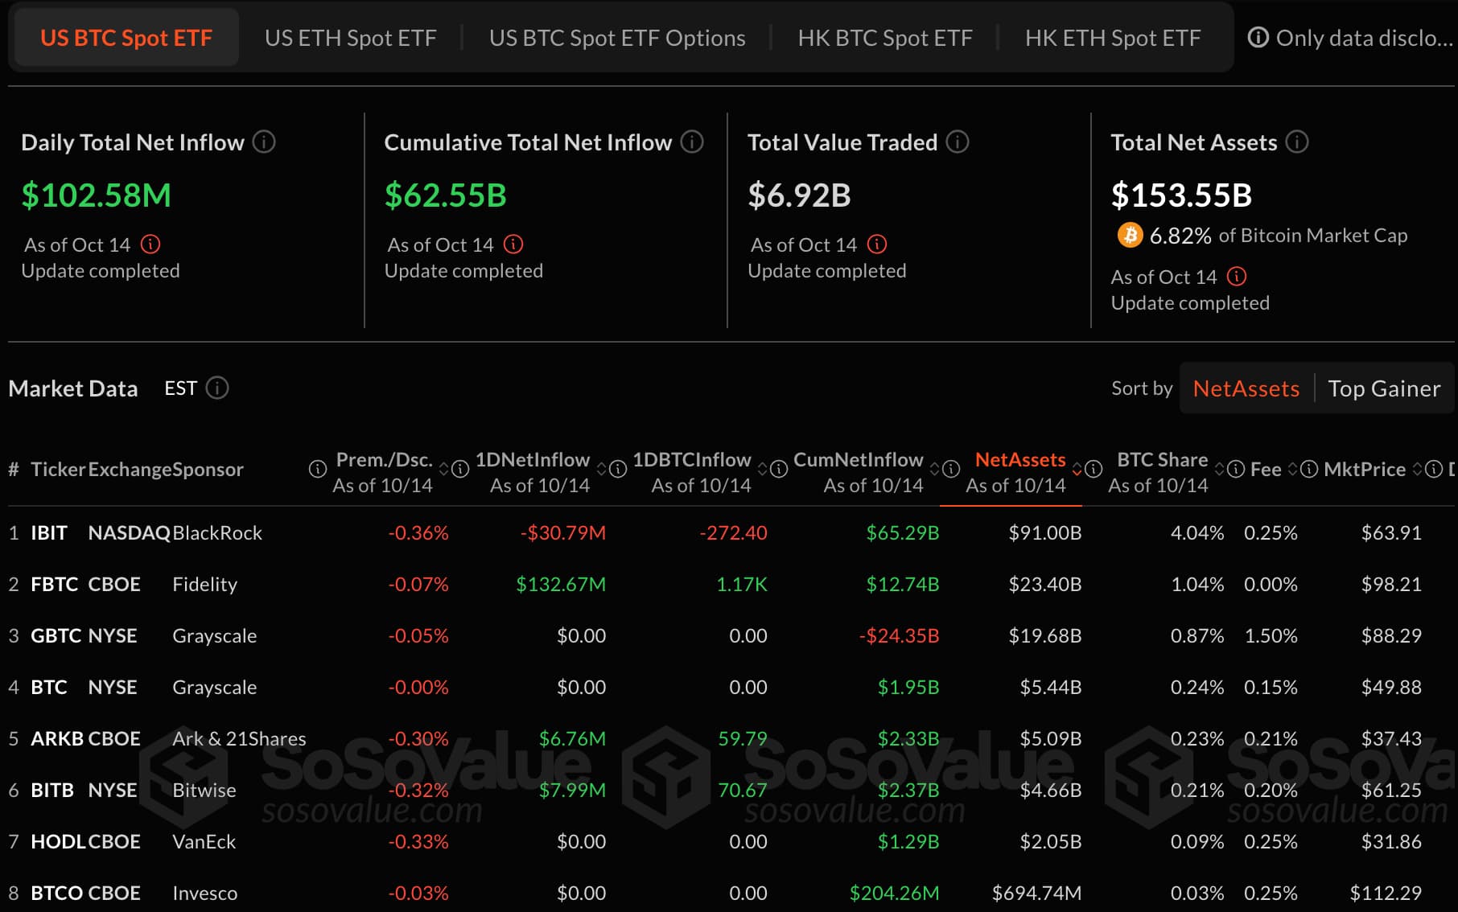Viewport: 1458px width, 912px height.
Task: Click GBTC's -$24.35B cumulative inflow cell
Action: tap(899, 635)
